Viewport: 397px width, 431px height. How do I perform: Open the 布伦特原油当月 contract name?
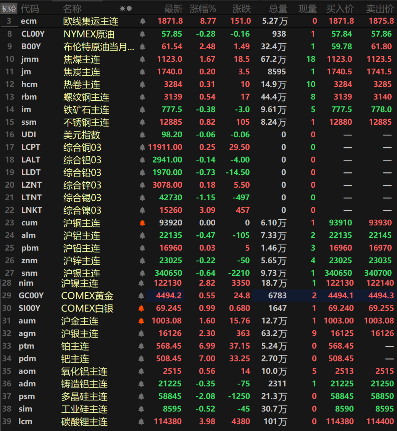tap(98, 47)
